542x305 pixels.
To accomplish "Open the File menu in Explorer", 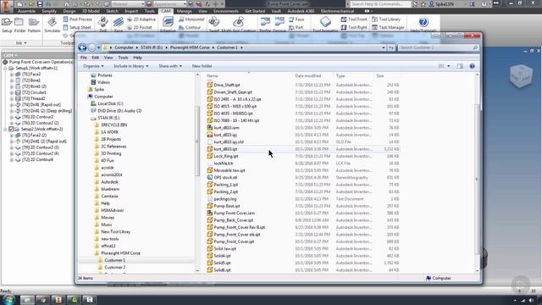I will tap(84, 58).
